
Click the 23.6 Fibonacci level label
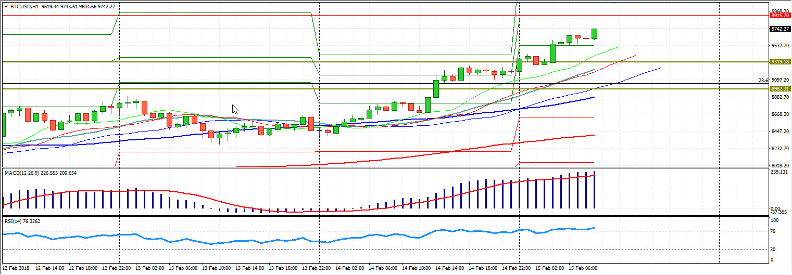[763, 81]
